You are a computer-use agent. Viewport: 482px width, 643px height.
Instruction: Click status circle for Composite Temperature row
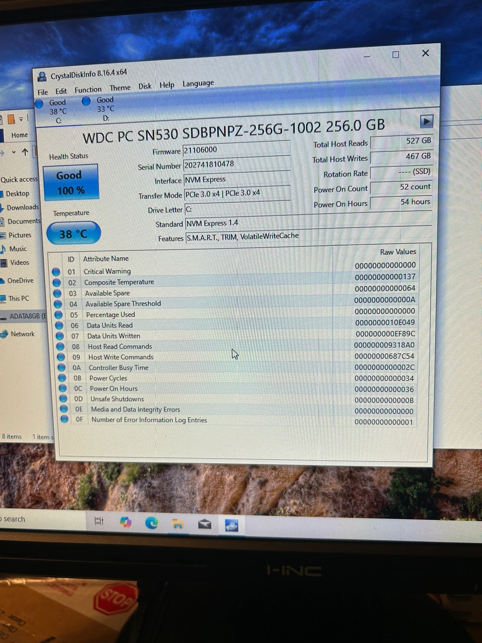coord(57,283)
